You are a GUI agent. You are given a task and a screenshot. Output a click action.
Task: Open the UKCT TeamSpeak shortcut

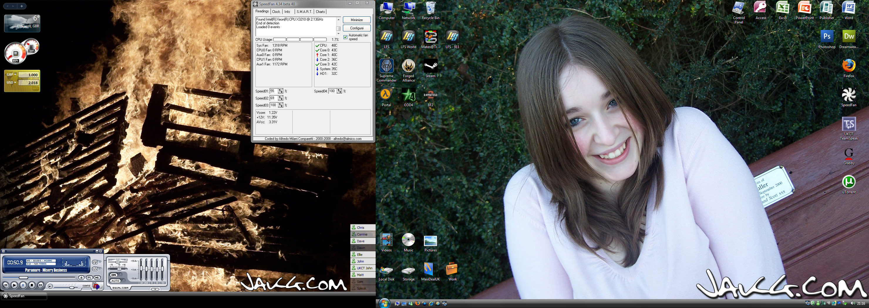pyautogui.click(x=849, y=128)
